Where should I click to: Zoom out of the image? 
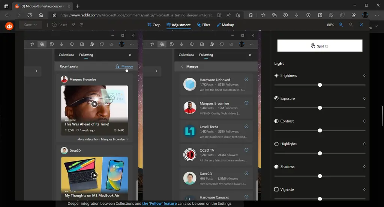[x=351, y=25]
